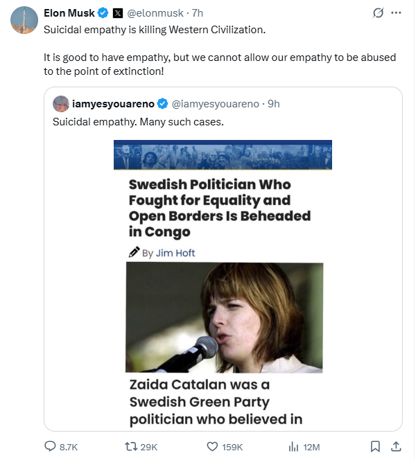Click the 9h quoted post timestamp

click(274, 104)
